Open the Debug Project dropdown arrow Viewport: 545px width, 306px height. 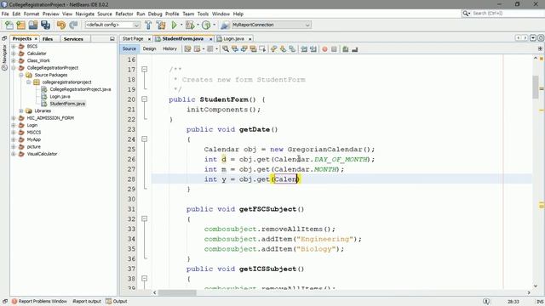tap(197, 25)
